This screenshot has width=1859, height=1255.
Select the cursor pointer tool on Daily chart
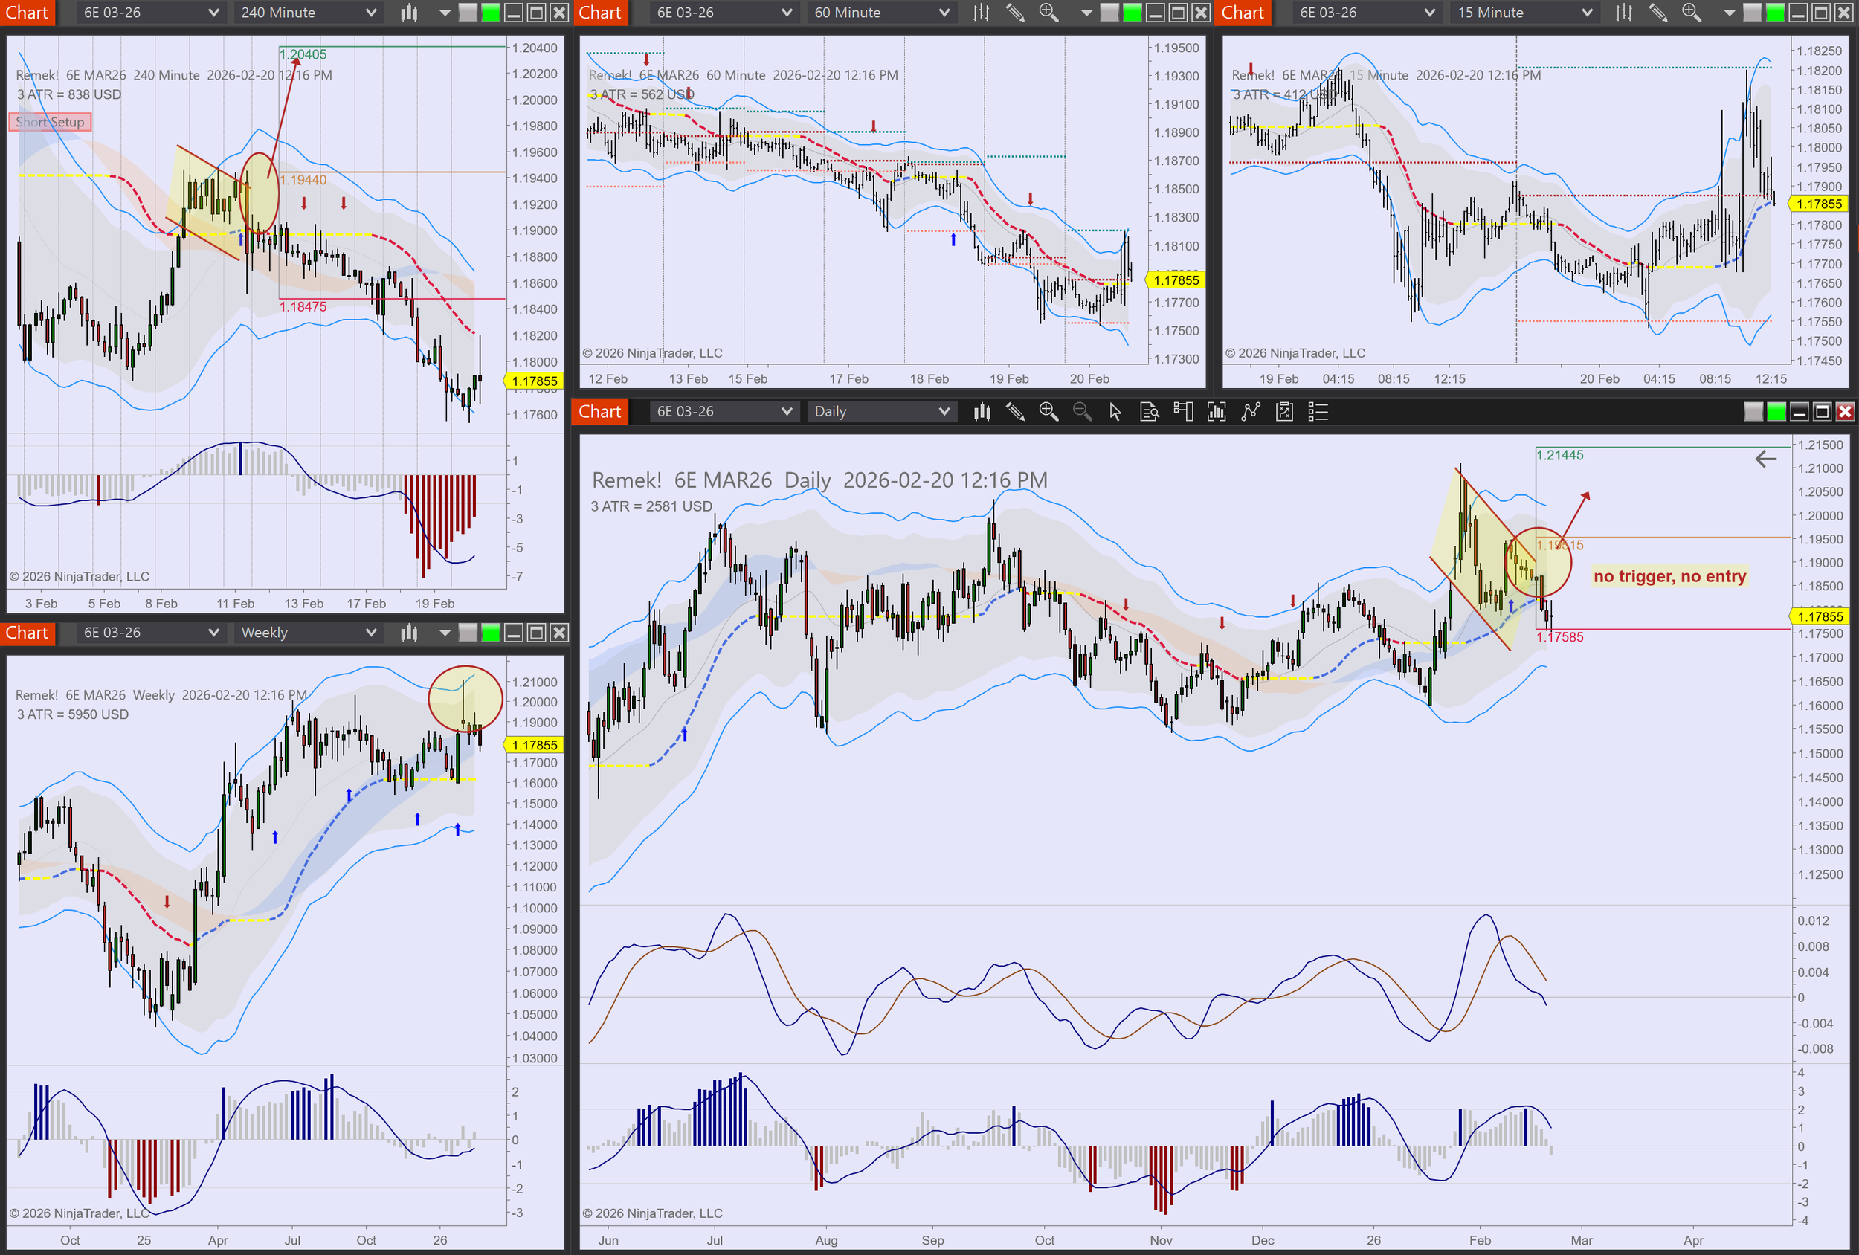(x=1115, y=412)
